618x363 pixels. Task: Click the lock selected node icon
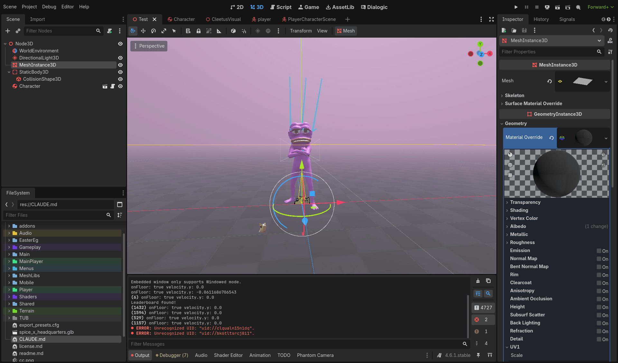pyautogui.click(x=199, y=31)
